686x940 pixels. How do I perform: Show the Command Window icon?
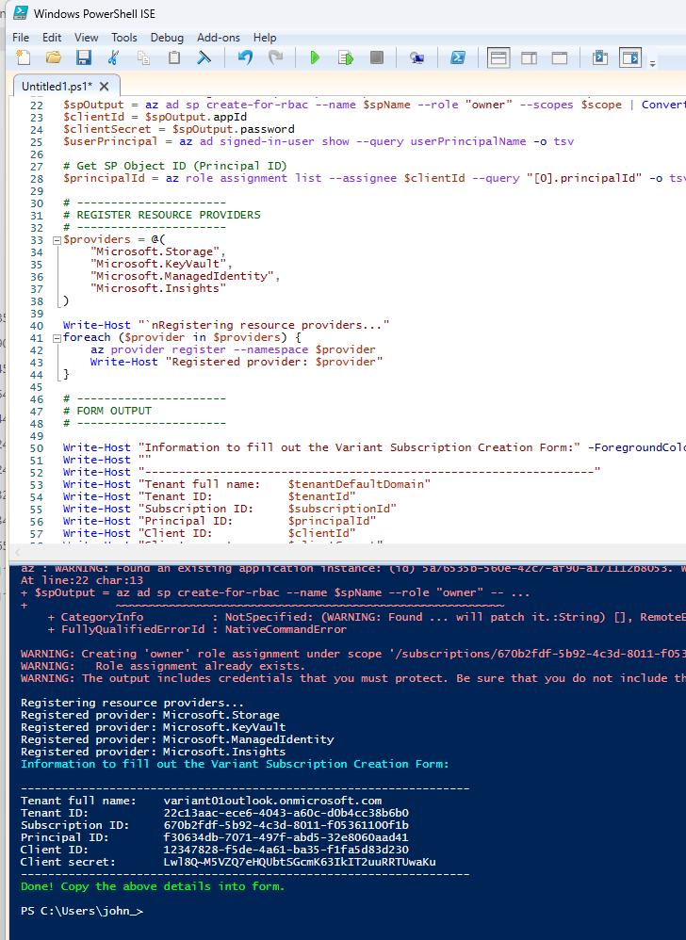coord(599,57)
